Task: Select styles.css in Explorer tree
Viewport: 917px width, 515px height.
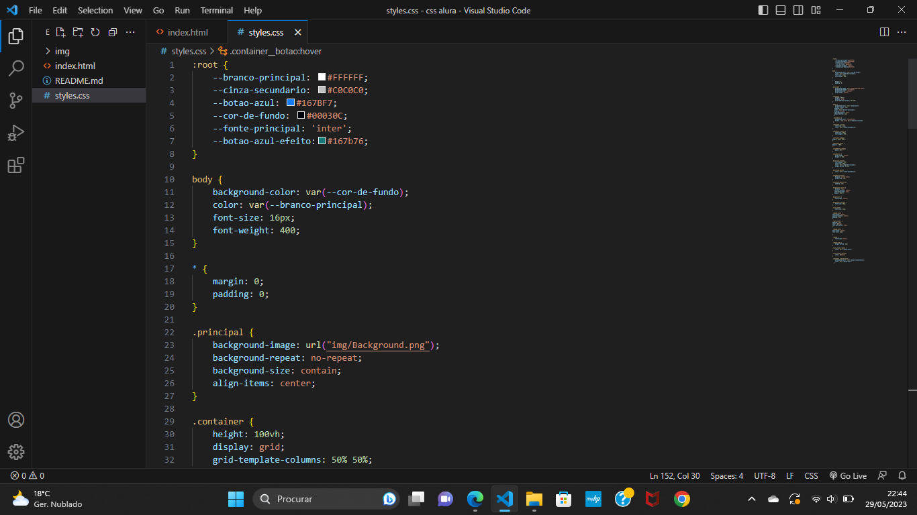Action: pyautogui.click(x=89, y=95)
